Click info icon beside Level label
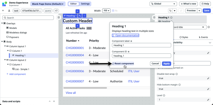The image size is (213, 105). click(x=164, y=95)
